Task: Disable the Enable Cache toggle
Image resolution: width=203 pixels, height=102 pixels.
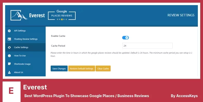Action: click(x=125, y=38)
